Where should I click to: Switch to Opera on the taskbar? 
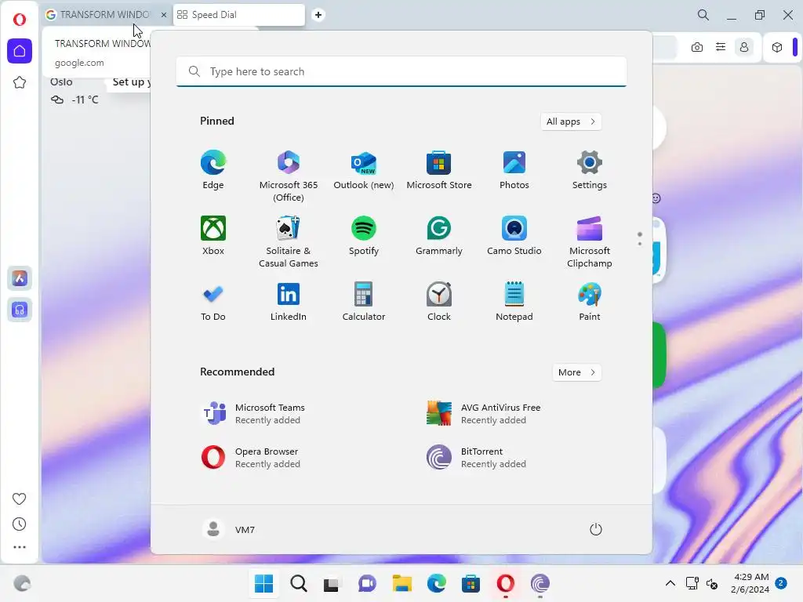506,583
